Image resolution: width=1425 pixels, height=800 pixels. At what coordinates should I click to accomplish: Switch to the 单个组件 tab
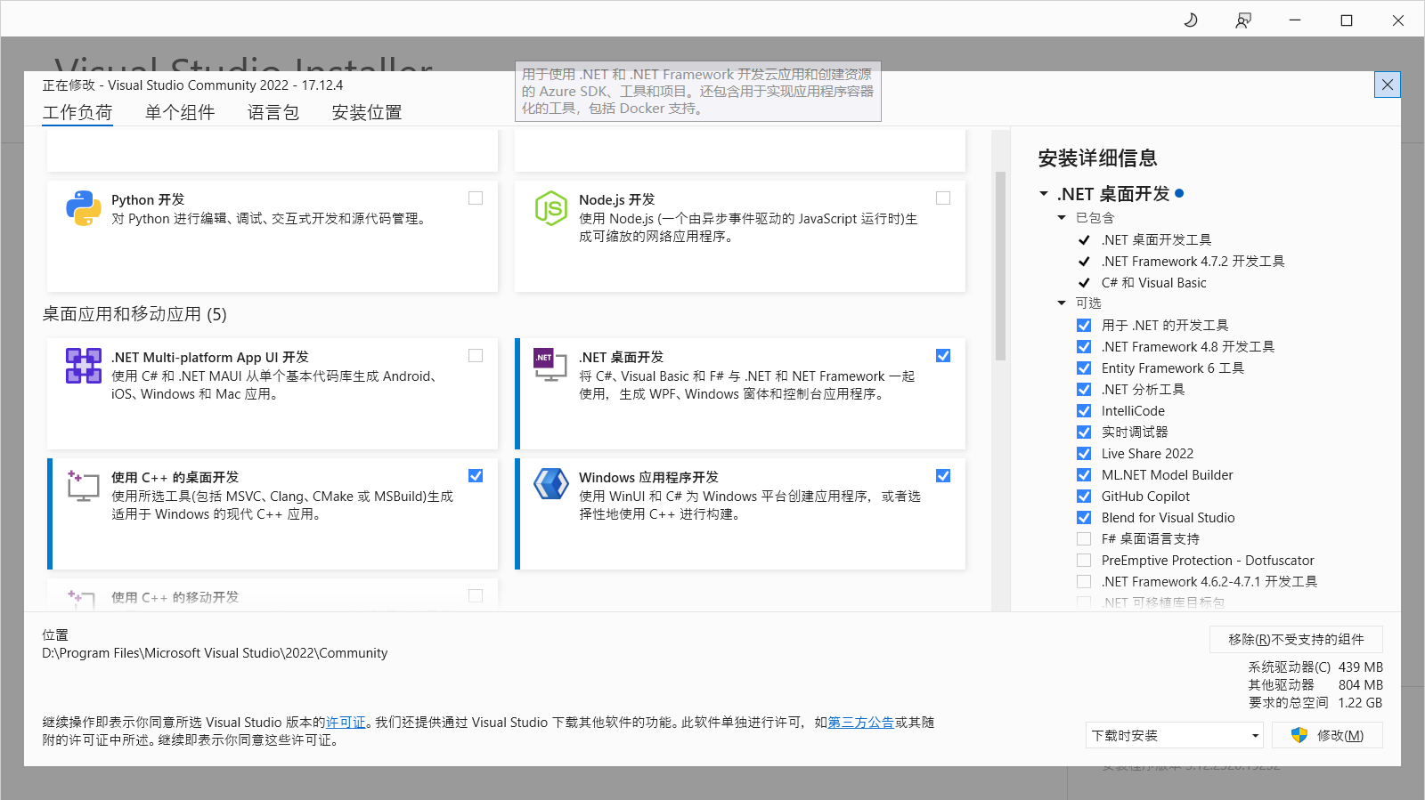180,113
